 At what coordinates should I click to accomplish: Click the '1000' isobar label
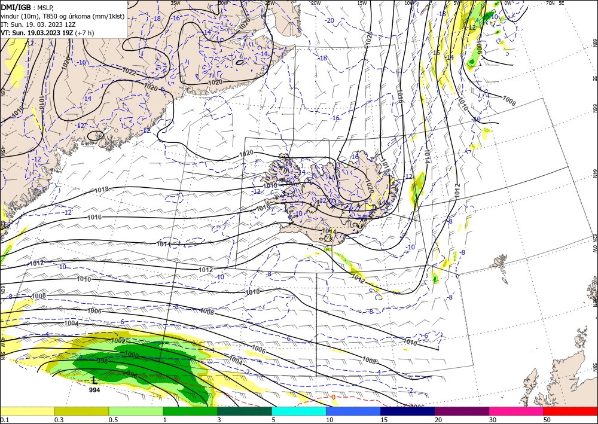tap(132, 355)
